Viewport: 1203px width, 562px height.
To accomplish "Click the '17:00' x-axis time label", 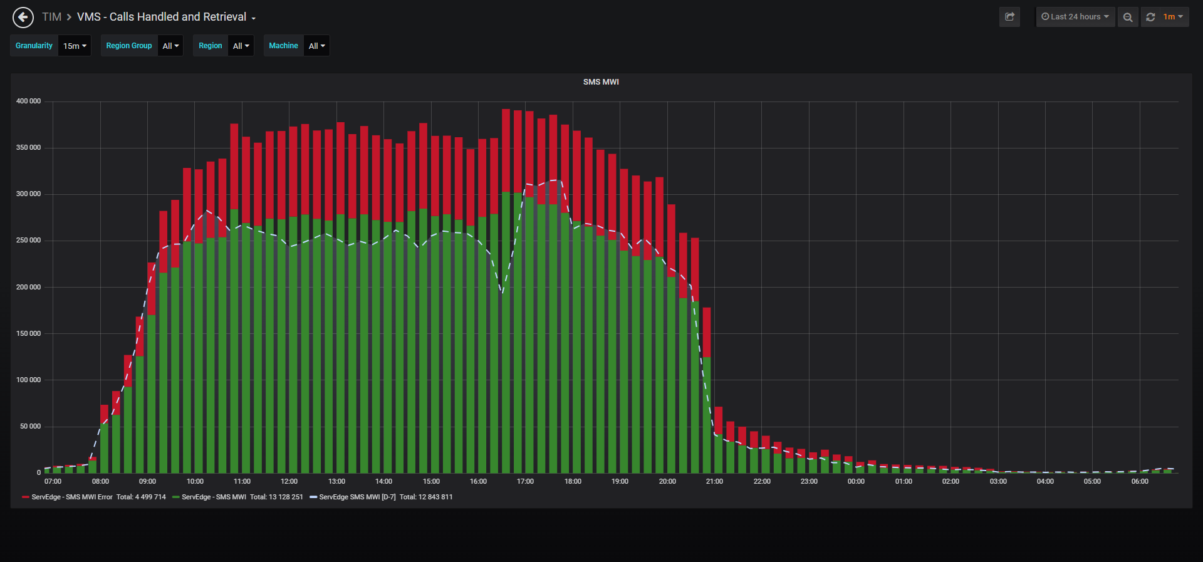I will (x=525, y=482).
